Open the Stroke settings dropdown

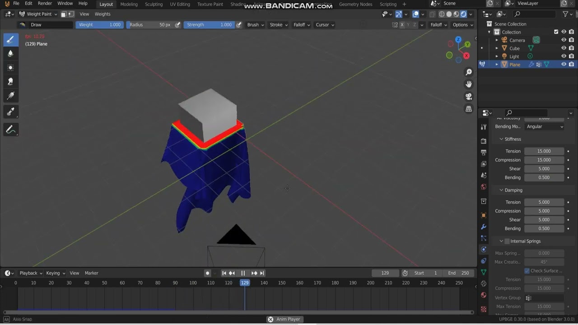point(279,25)
